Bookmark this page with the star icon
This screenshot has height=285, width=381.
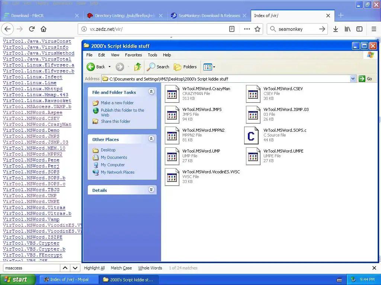click(x=257, y=29)
